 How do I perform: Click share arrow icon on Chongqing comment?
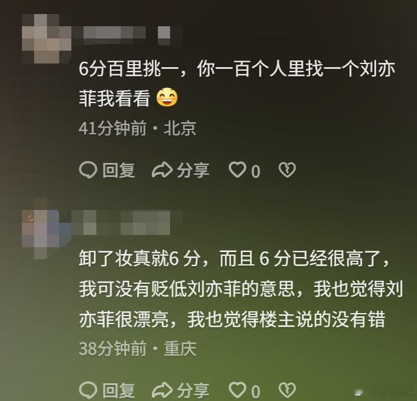coord(162,391)
